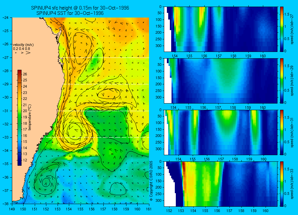
Task: Click longitude 154 under the lat=-29 panel
Action: tap(174, 107)
